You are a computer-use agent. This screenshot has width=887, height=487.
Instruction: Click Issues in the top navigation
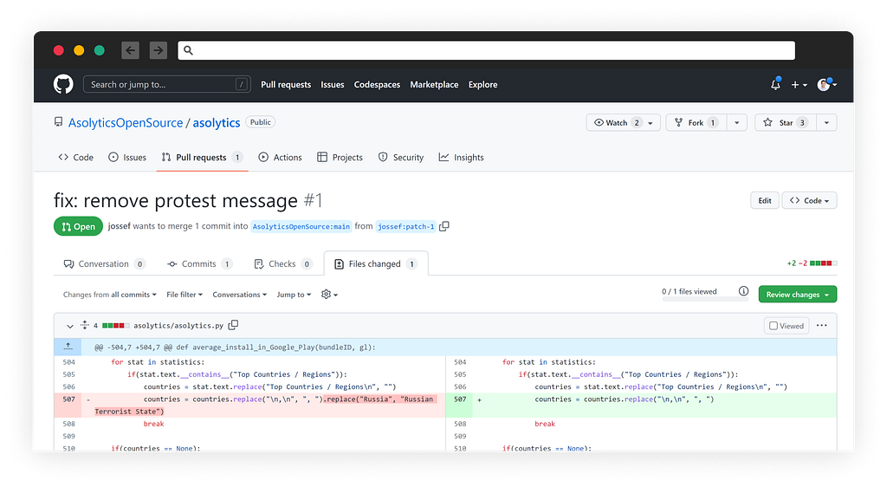pyautogui.click(x=332, y=84)
